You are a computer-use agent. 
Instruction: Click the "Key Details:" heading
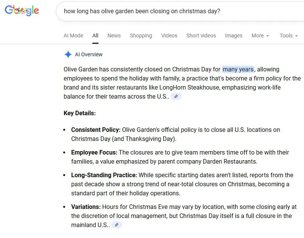coord(80,113)
